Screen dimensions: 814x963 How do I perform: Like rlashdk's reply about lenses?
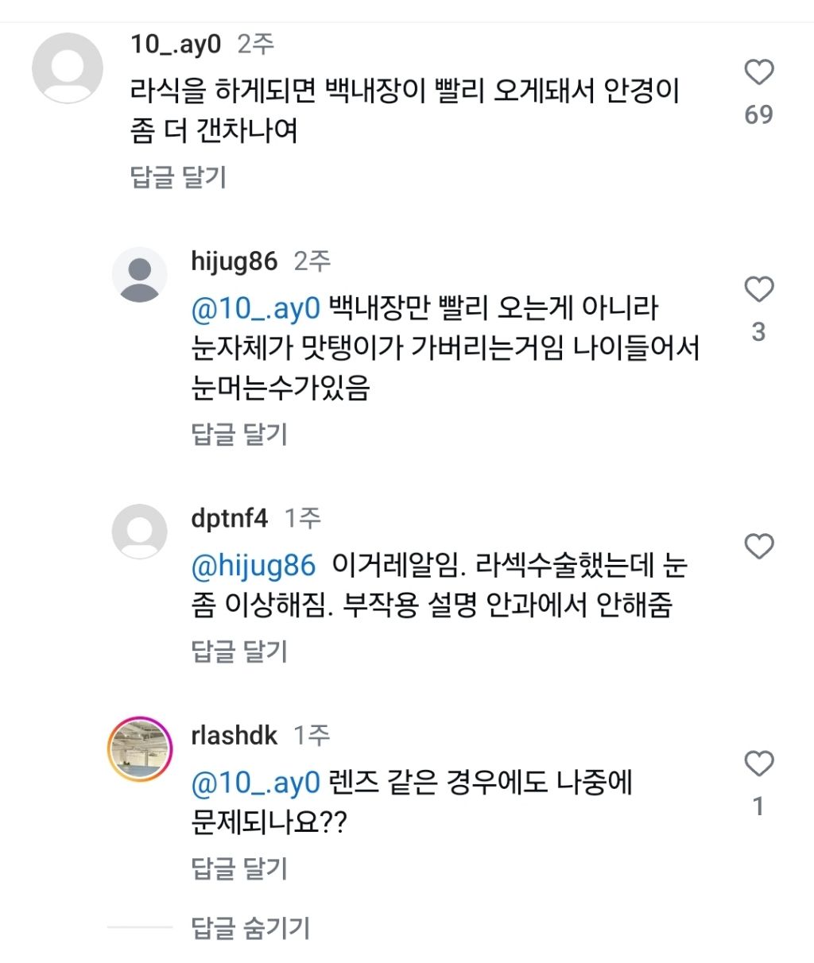(758, 764)
